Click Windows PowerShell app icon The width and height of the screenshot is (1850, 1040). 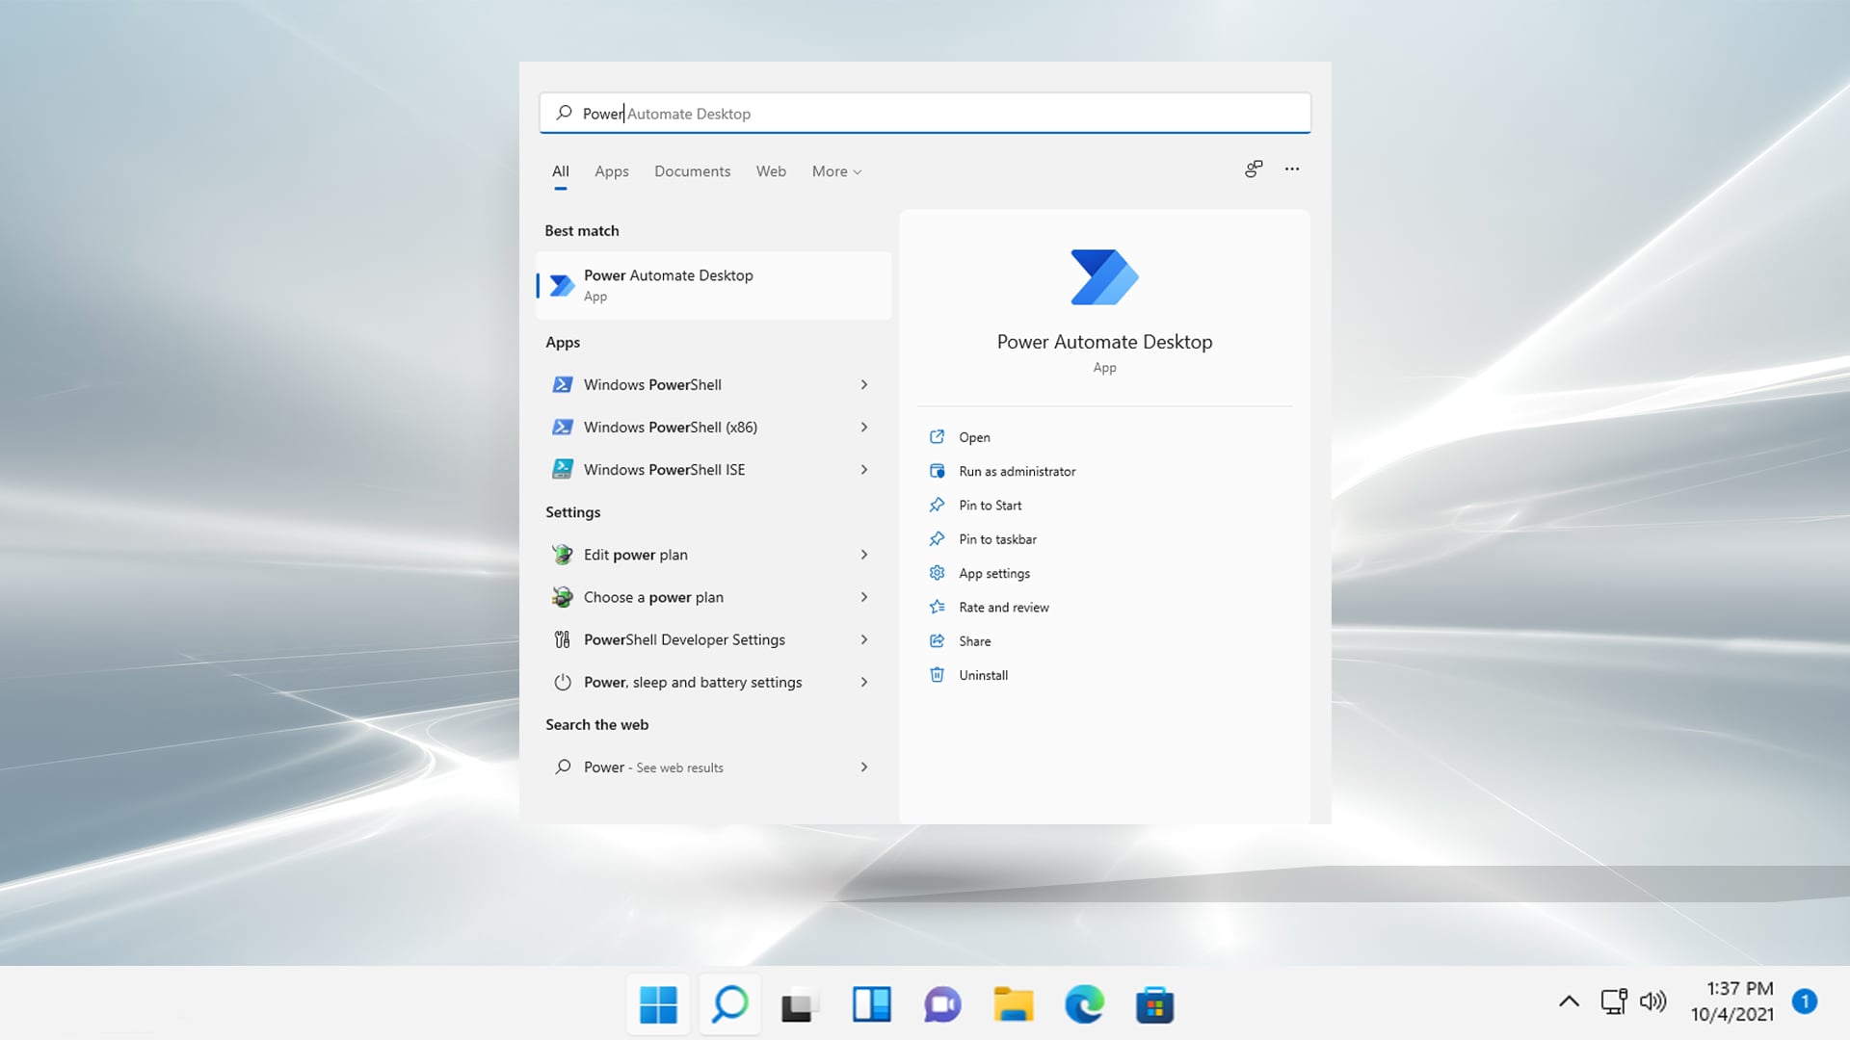pos(563,384)
